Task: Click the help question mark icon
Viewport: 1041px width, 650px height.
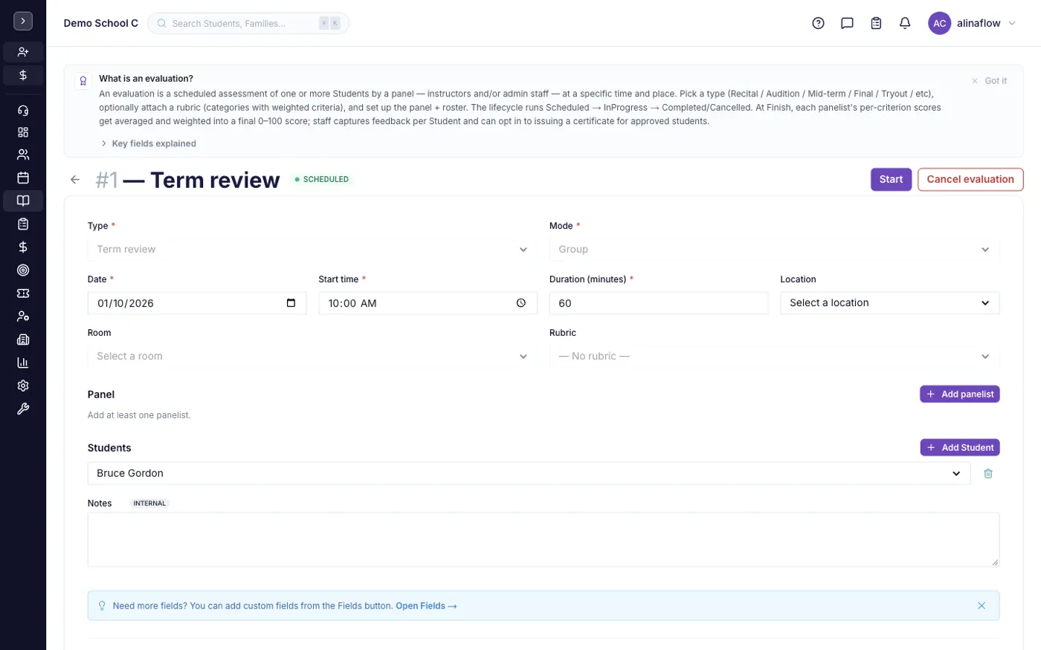Action: coord(818,23)
